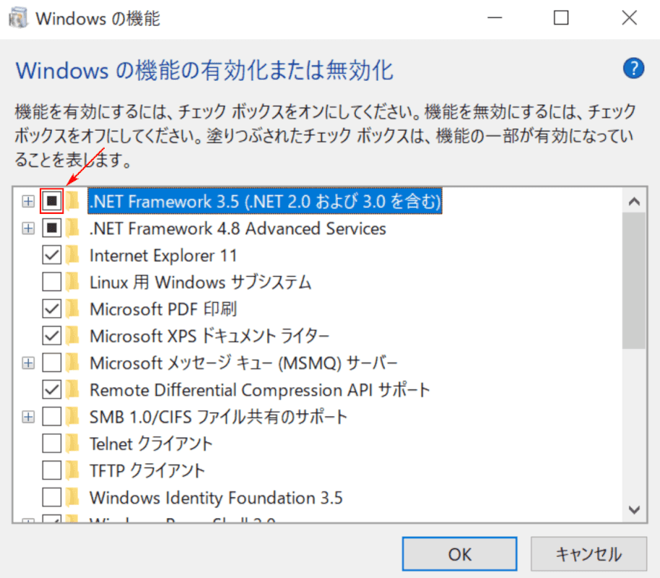Click folder icon beside Microsoft XPS ドキュメント ライター
This screenshot has width=660, height=578.
pyautogui.click(x=73, y=336)
